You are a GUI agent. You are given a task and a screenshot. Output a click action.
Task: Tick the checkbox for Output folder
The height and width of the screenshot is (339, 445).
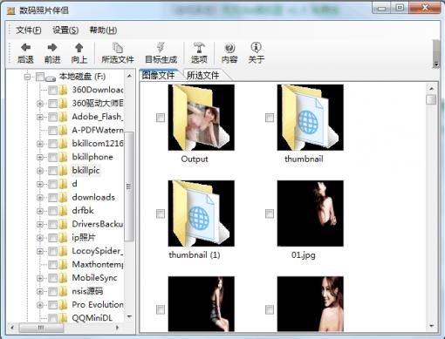pyautogui.click(x=161, y=118)
